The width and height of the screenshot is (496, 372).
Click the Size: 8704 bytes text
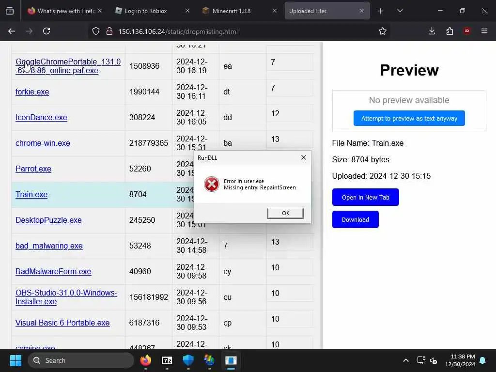pyautogui.click(x=360, y=159)
